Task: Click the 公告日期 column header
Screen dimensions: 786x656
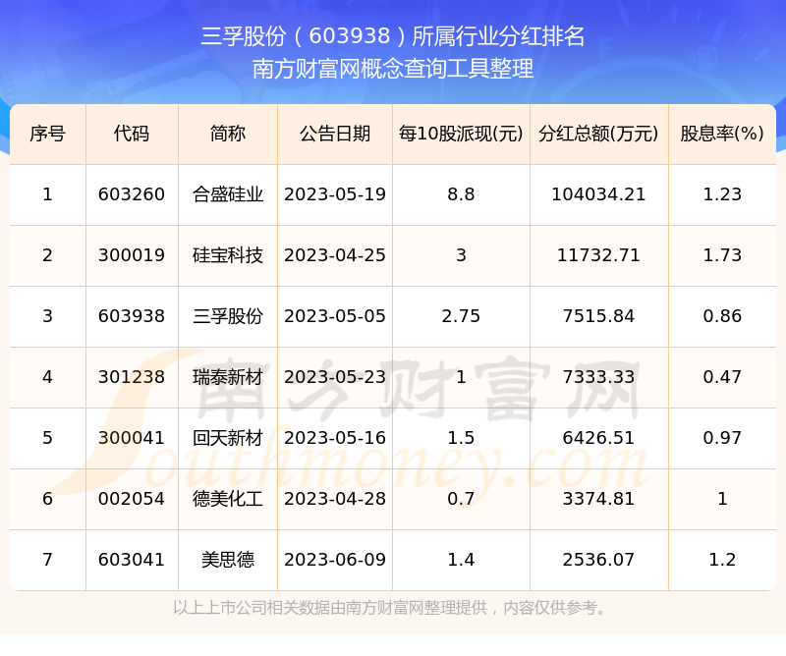Action: (x=335, y=134)
